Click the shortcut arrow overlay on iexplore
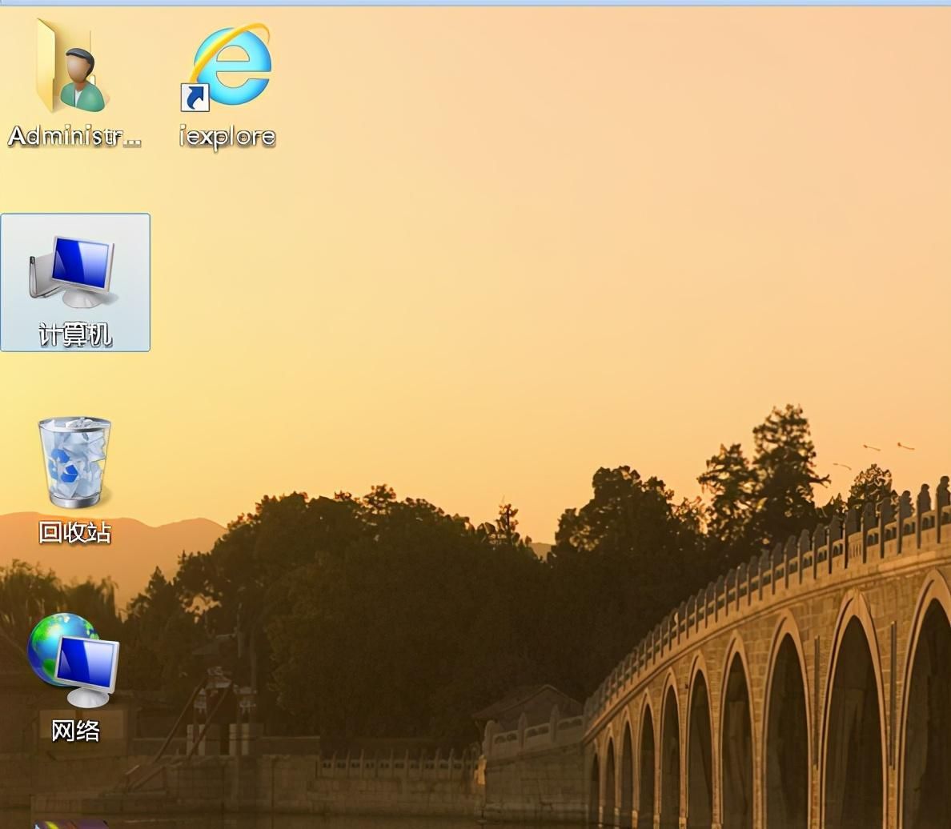Screen dimensions: 951x829 point(195,98)
